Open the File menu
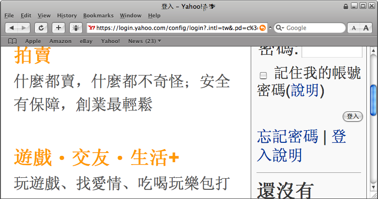The image size is (378, 199). click(x=9, y=15)
